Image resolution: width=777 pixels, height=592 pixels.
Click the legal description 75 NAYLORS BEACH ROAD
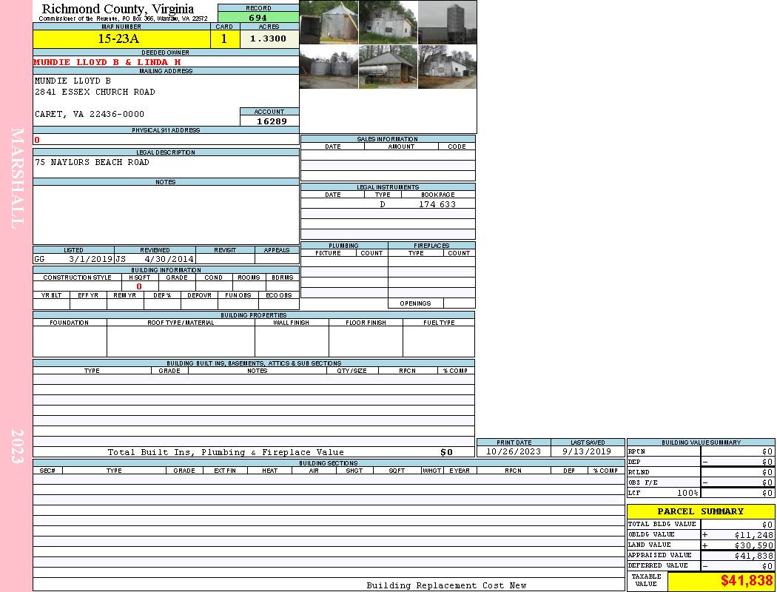92,162
